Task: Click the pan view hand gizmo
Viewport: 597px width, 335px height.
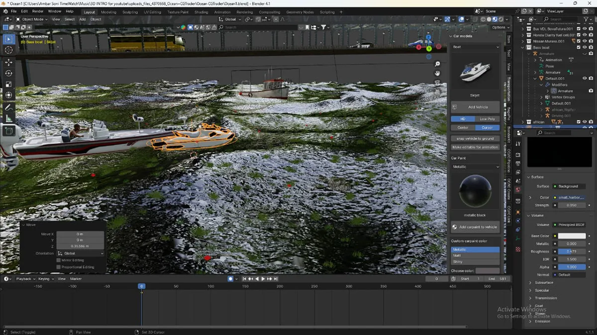Action: point(437,73)
